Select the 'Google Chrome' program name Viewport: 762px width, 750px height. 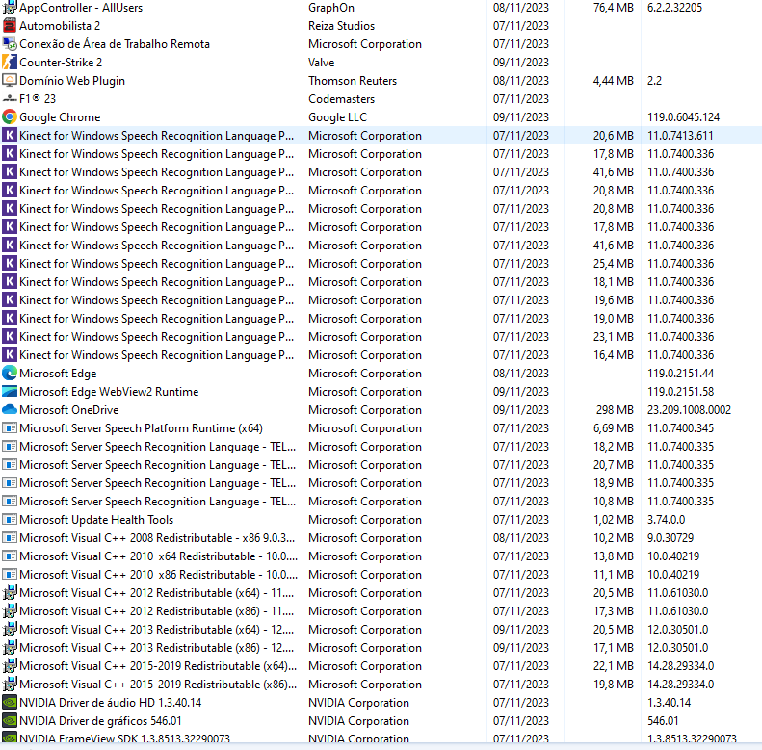point(60,117)
